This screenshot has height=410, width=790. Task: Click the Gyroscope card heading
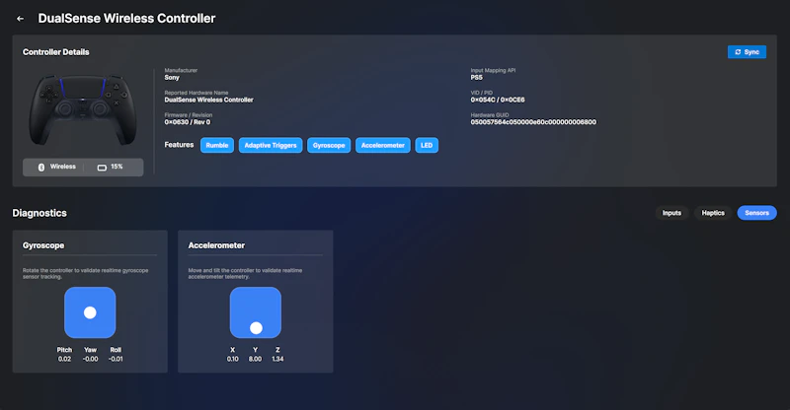click(x=43, y=245)
